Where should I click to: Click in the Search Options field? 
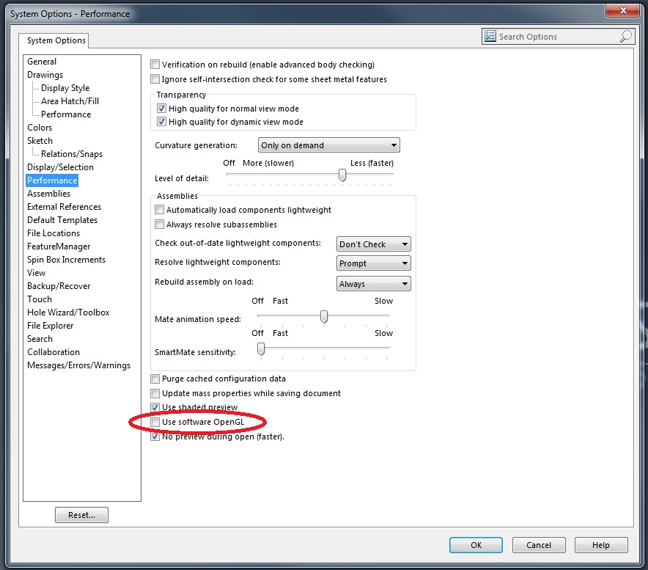coord(558,37)
